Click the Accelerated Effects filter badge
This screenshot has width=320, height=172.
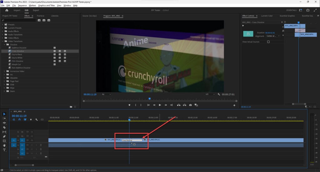coord(39,20)
